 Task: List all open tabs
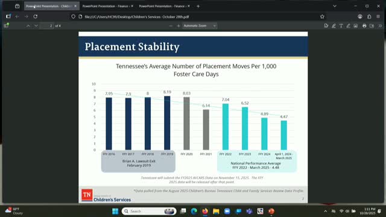pos(335,6)
